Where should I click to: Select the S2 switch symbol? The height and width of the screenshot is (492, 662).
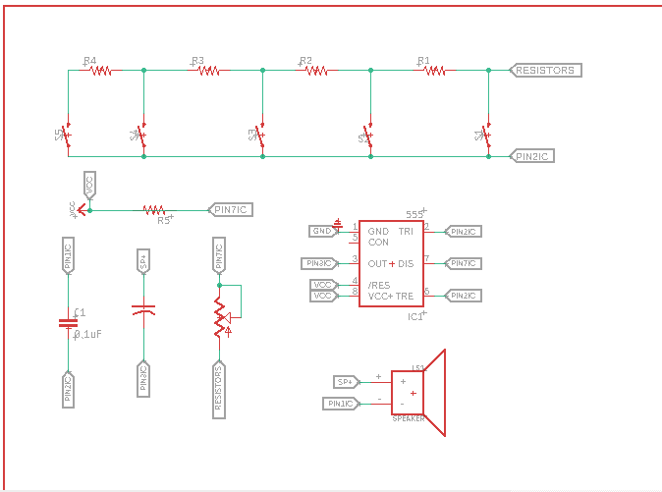(x=370, y=137)
